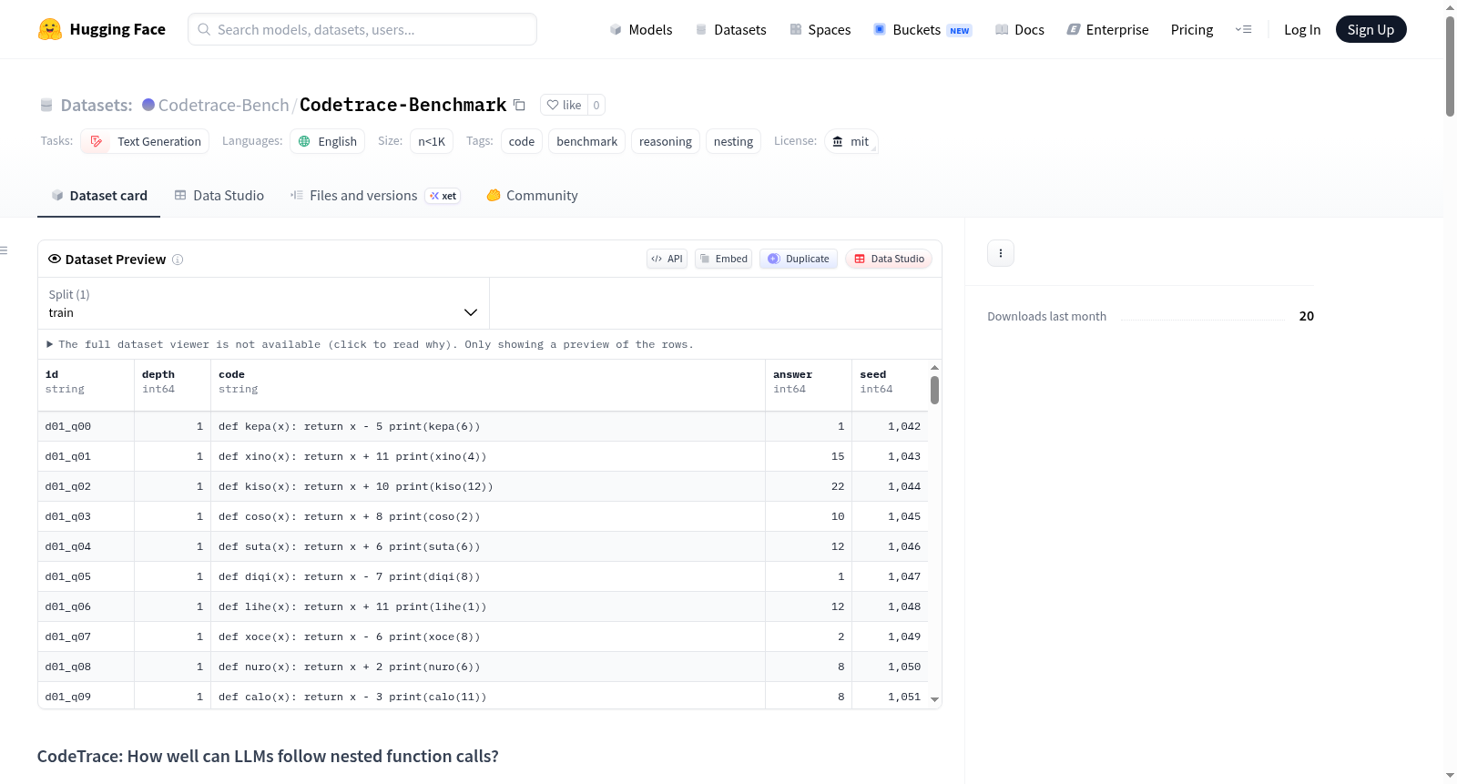The height and width of the screenshot is (784, 1457).
Task: Click the mit license scale icon
Action: coord(838,141)
